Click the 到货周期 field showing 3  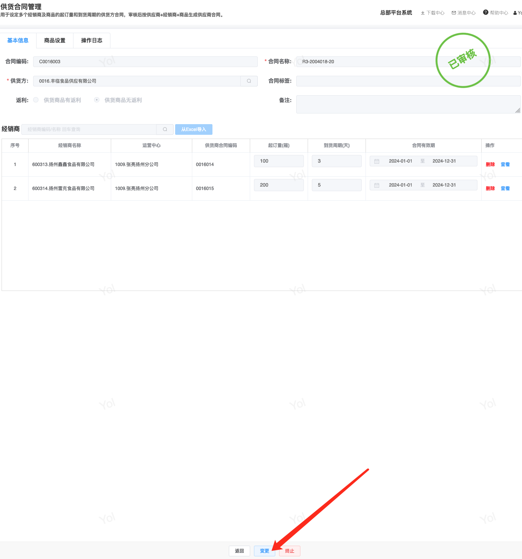tap(337, 161)
